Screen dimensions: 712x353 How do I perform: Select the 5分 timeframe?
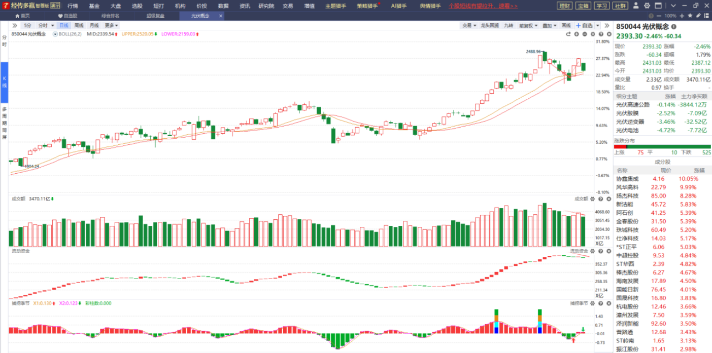27,25
